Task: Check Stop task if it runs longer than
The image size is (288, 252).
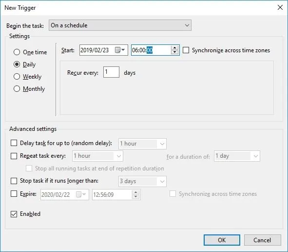Action: coord(14,181)
